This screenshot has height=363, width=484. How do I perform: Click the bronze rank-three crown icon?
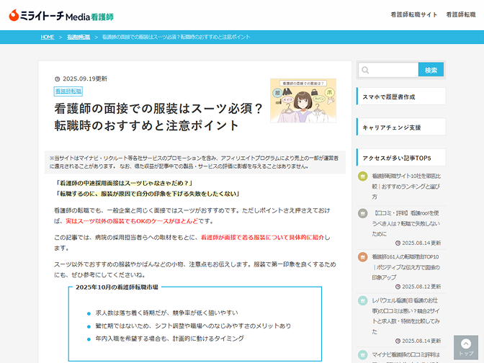(x=362, y=257)
